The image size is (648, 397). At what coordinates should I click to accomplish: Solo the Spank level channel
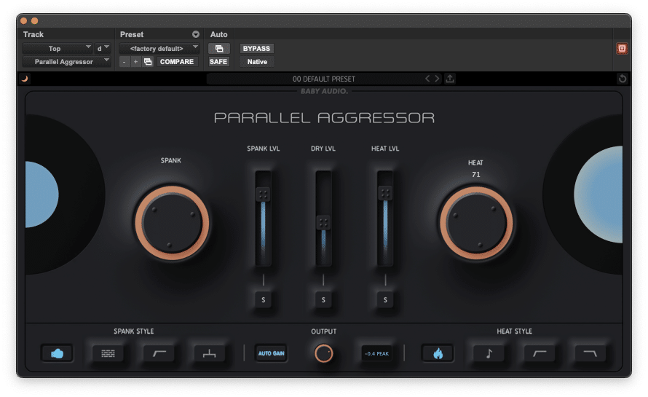(264, 300)
